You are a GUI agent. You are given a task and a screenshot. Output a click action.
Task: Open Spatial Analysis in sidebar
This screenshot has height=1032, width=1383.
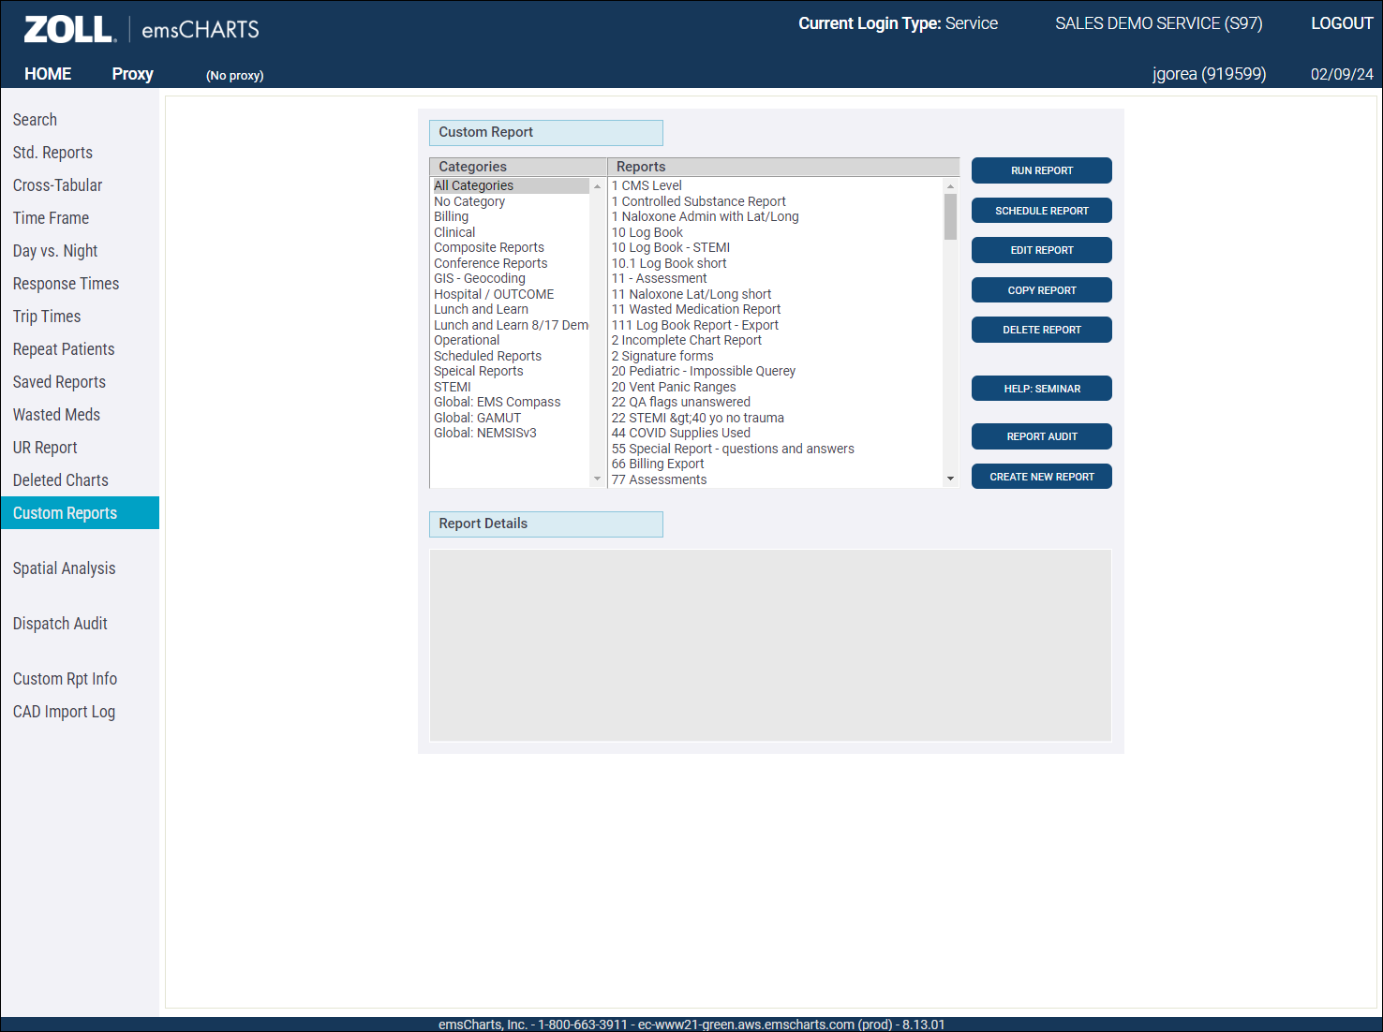point(64,568)
